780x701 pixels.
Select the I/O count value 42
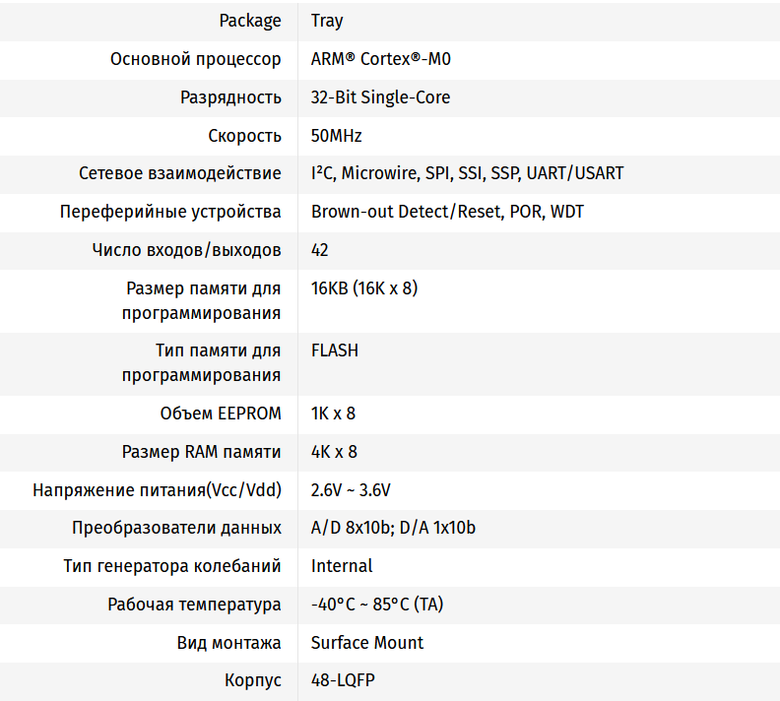[320, 250]
